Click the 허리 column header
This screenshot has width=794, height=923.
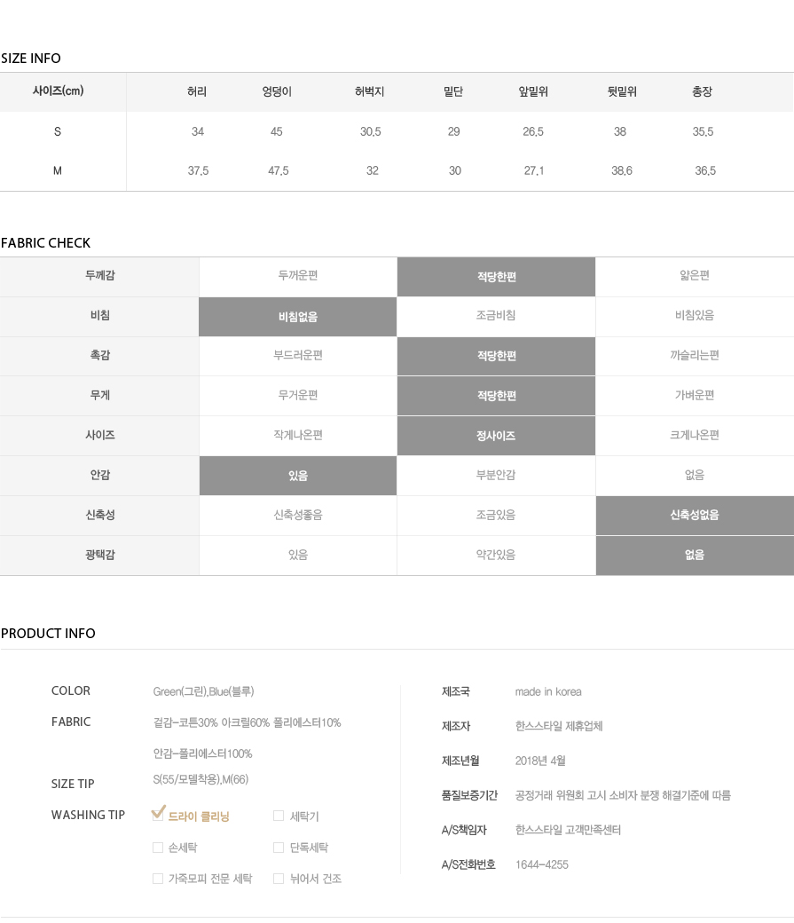(197, 91)
